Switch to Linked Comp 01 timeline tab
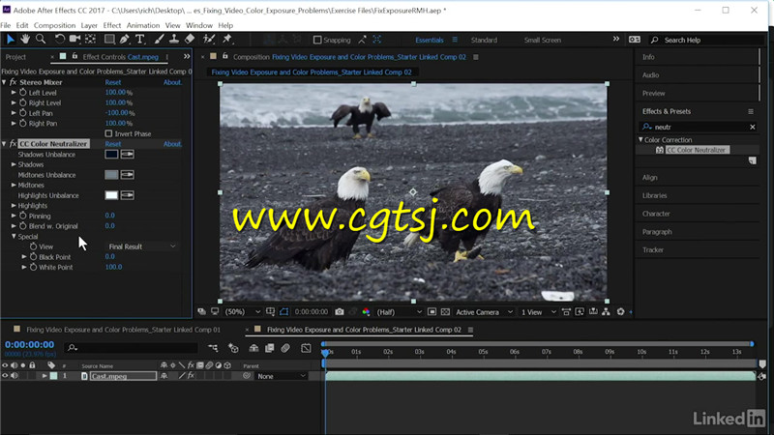Screen dimensions: 774x435 124,330
